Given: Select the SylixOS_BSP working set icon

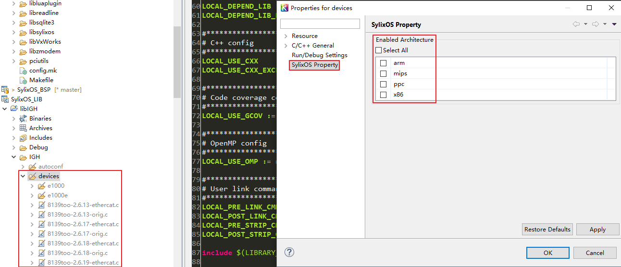Looking at the screenshot, I should (x=5, y=90).
